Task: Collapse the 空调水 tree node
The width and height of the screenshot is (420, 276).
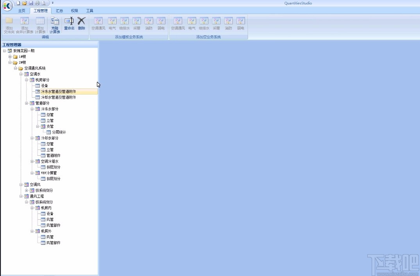Action: pyautogui.click(x=21, y=74)
